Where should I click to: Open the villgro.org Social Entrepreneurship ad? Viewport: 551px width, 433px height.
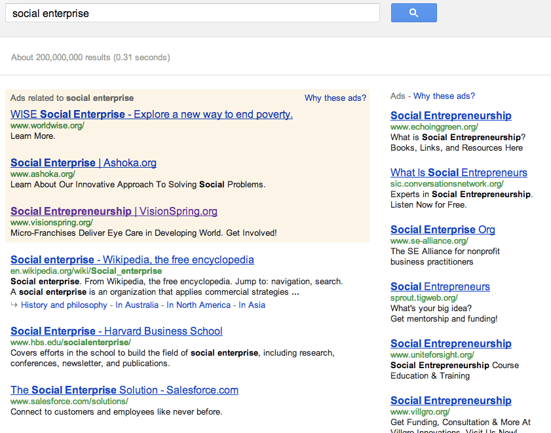click(x=451, y=400)
